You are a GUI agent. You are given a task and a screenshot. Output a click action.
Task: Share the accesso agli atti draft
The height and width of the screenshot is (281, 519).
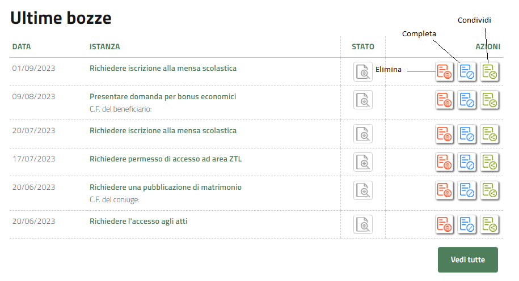coord(490,224)
